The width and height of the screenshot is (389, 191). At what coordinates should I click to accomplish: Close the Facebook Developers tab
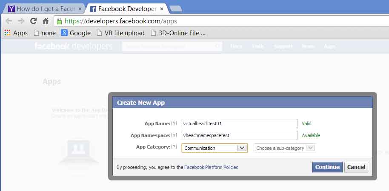coord(163,8)
